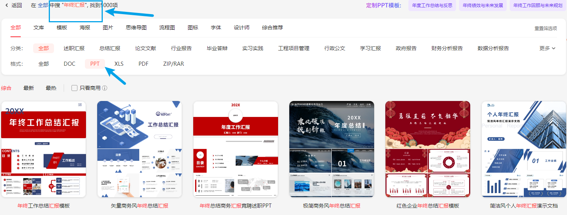The height and width of the screenshot is (215, 567).
Task: Click the 年度工作总结与反思 template tag
Action: pos(432,5)
